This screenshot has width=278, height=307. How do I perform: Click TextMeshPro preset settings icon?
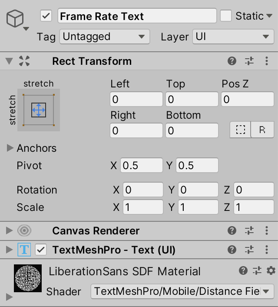coord(249,250)
